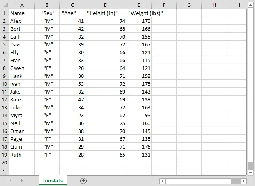
Task: Select Bert's age cell showing 42
Action: pos(72,29)
